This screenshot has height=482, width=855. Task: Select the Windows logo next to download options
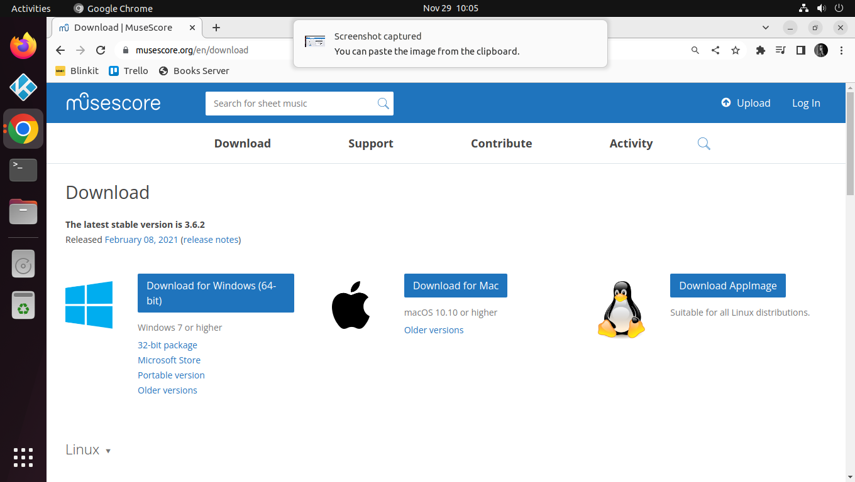(x=89, y=305)
